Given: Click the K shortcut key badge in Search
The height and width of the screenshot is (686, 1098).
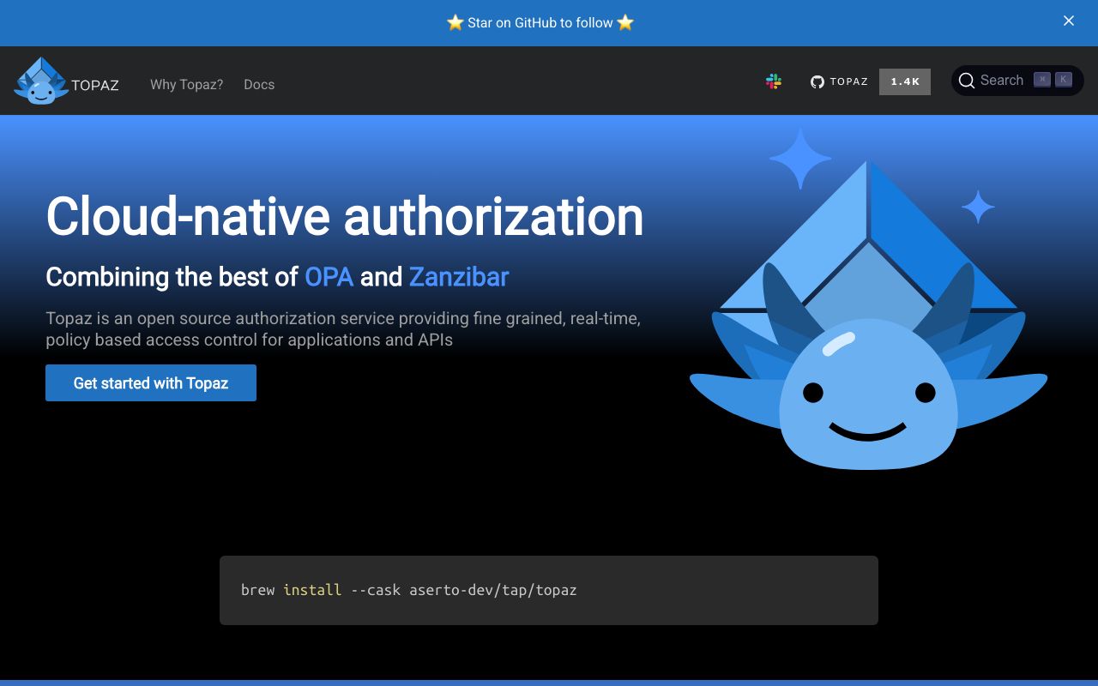Looking at the screenshot, I should click(x=1063, y=80).
